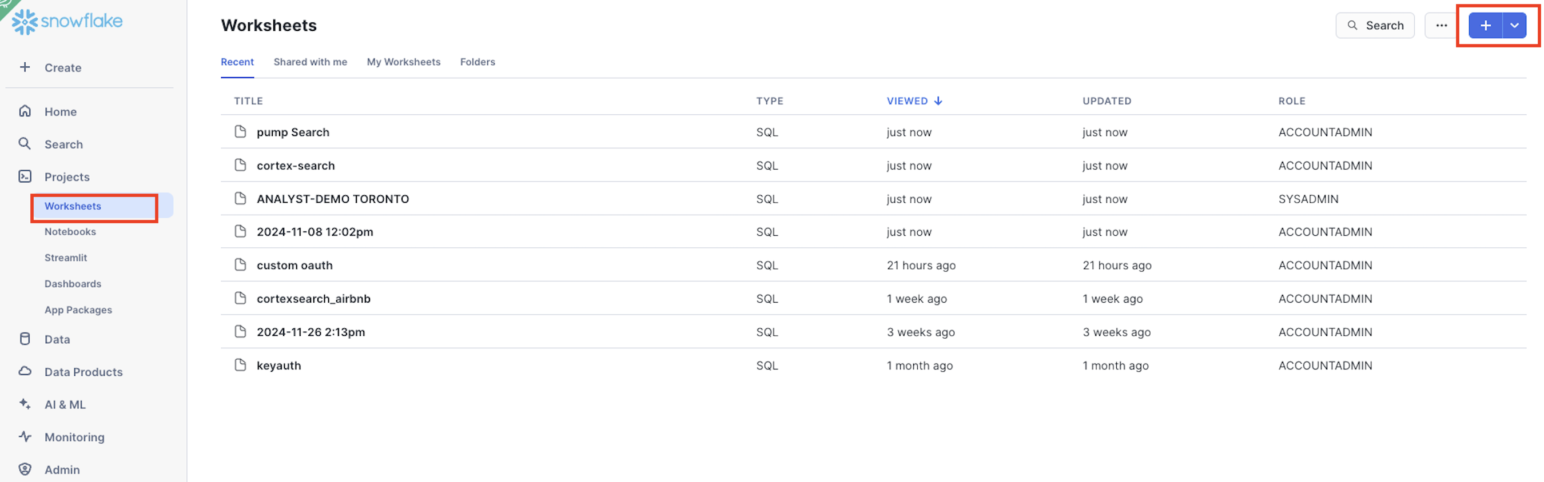Image resolution: width=1544 pixels, height=482 pixels.
Task: Click the Snowflake logo
Action: pos(67,22)
